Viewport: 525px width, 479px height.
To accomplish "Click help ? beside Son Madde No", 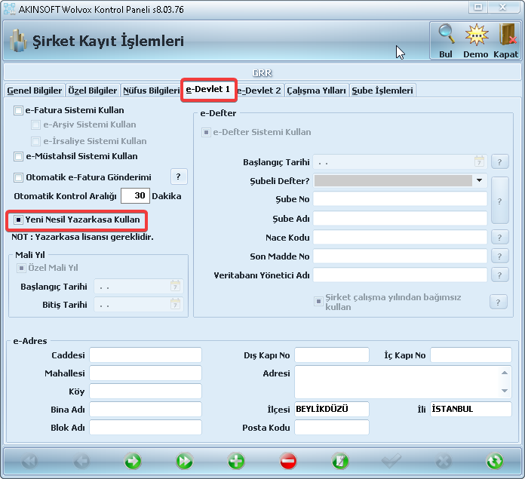I will [x=499, y=256].
